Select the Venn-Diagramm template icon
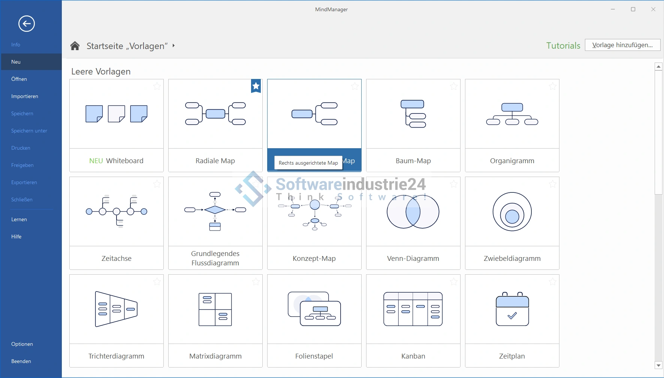 click(x=413, y=211)
